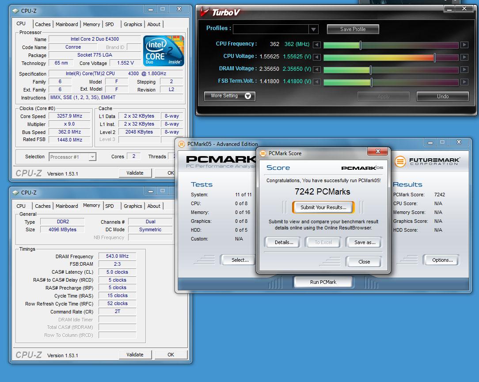Click Run PCMark button
Screen dimensions: 479x382
323,282
